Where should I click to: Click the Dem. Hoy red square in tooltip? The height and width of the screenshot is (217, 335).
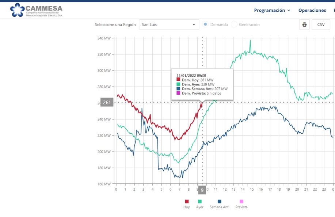[178, 80]
